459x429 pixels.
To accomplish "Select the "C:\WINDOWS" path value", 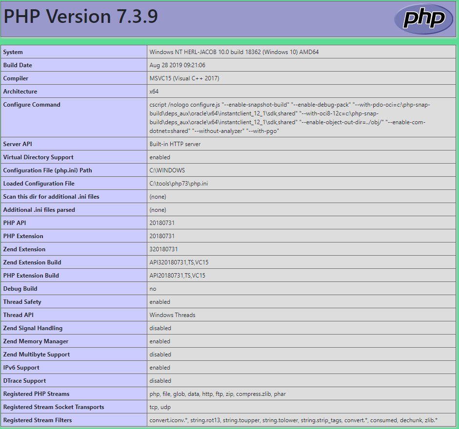I will [x=167, y=170].
